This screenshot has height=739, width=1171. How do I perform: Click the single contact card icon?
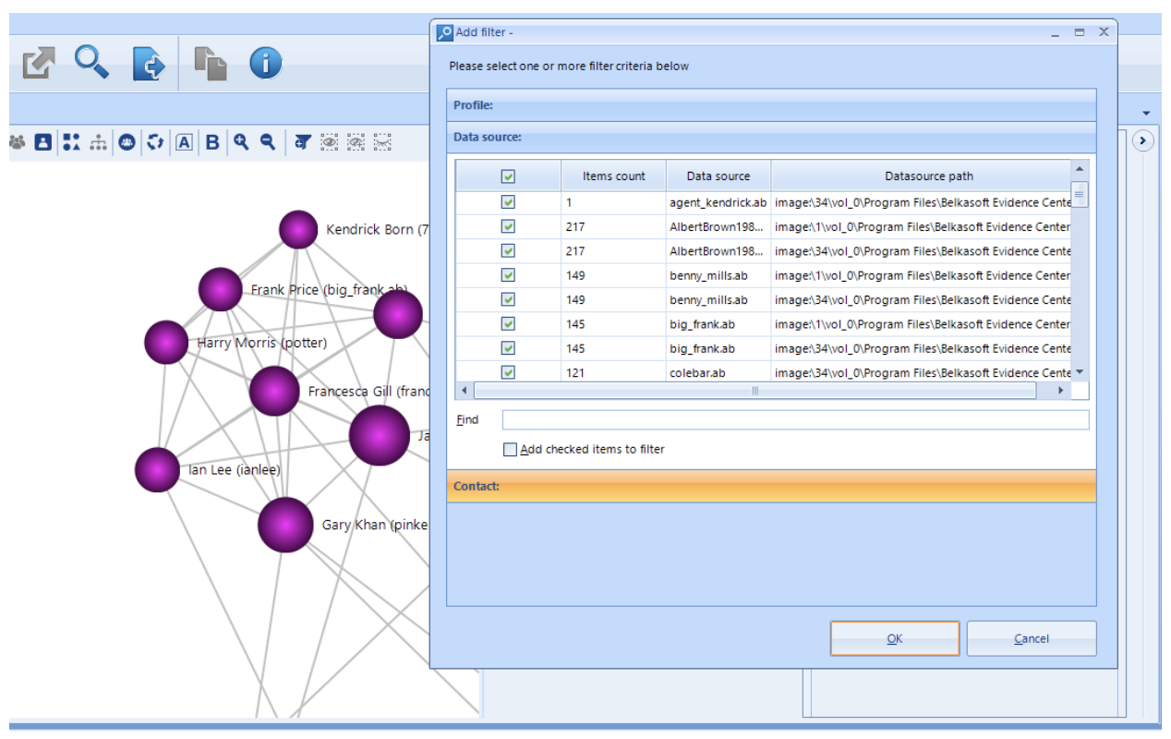click(x=43, y=142)
